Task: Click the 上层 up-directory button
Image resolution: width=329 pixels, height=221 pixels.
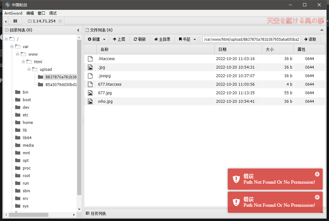Action: click(119, 39)
